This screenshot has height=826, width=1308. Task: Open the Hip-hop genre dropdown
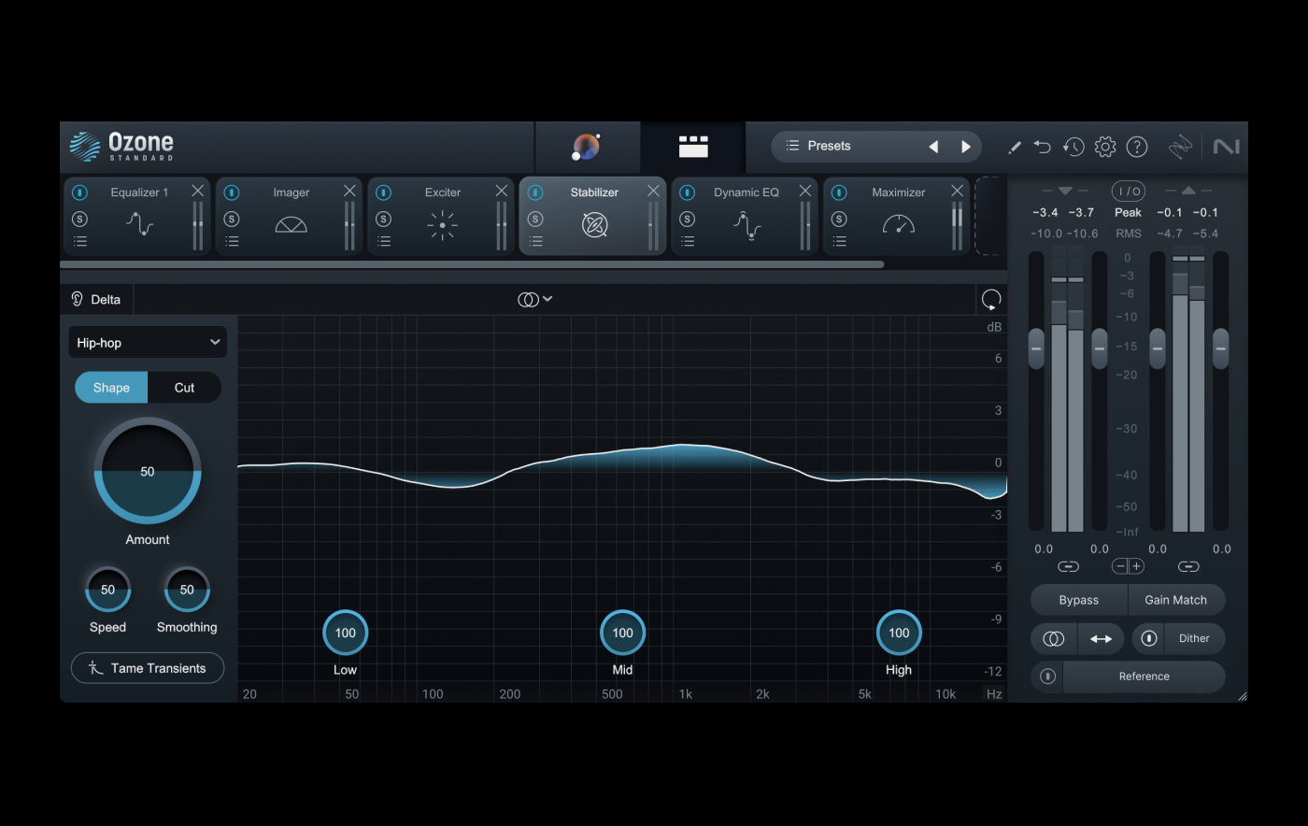click(148, 343)
